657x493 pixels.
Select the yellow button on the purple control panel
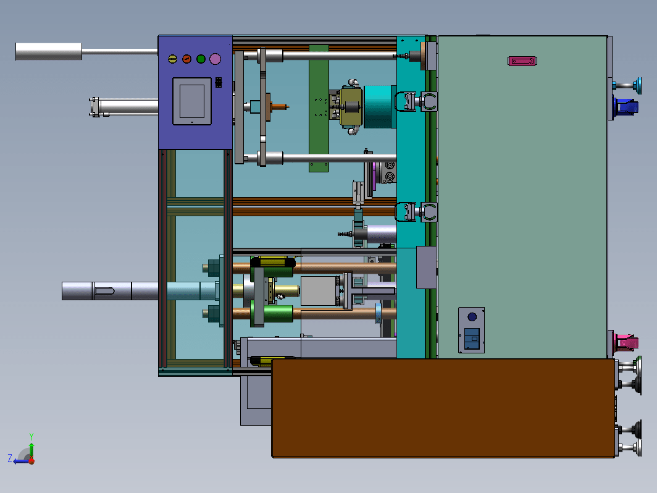pos(173,59)
